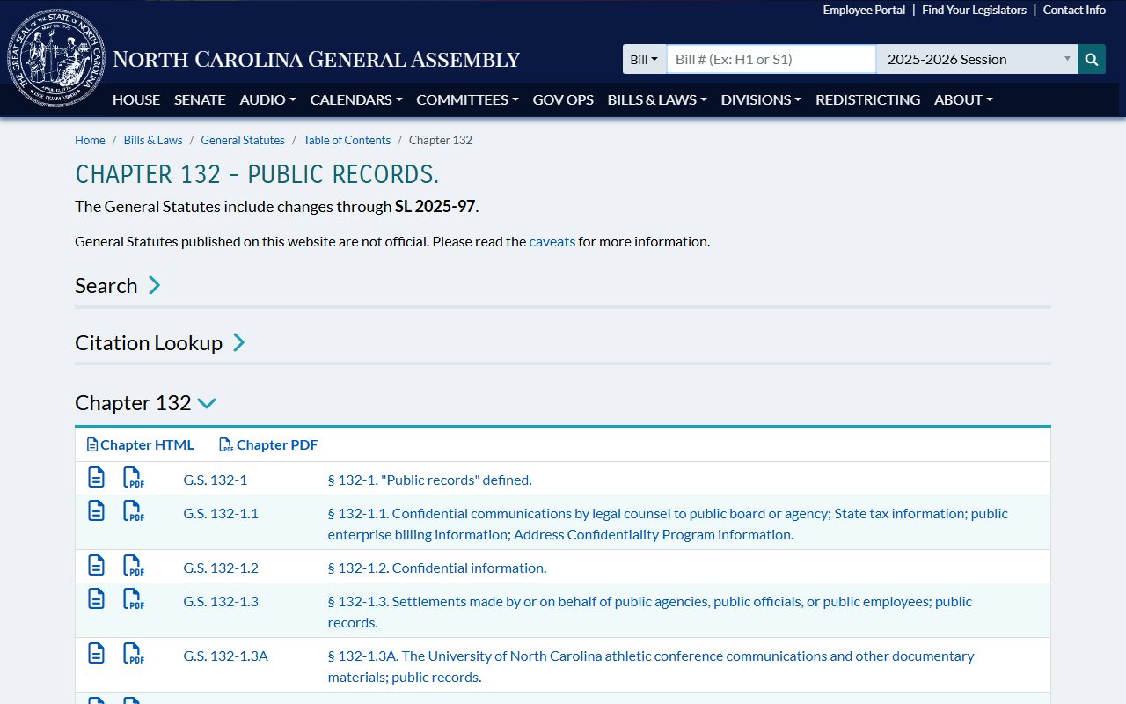
Task: Open HTML document icon for G.S. 132-1.2
Action: pyautogui.click(x=96, y=566)
